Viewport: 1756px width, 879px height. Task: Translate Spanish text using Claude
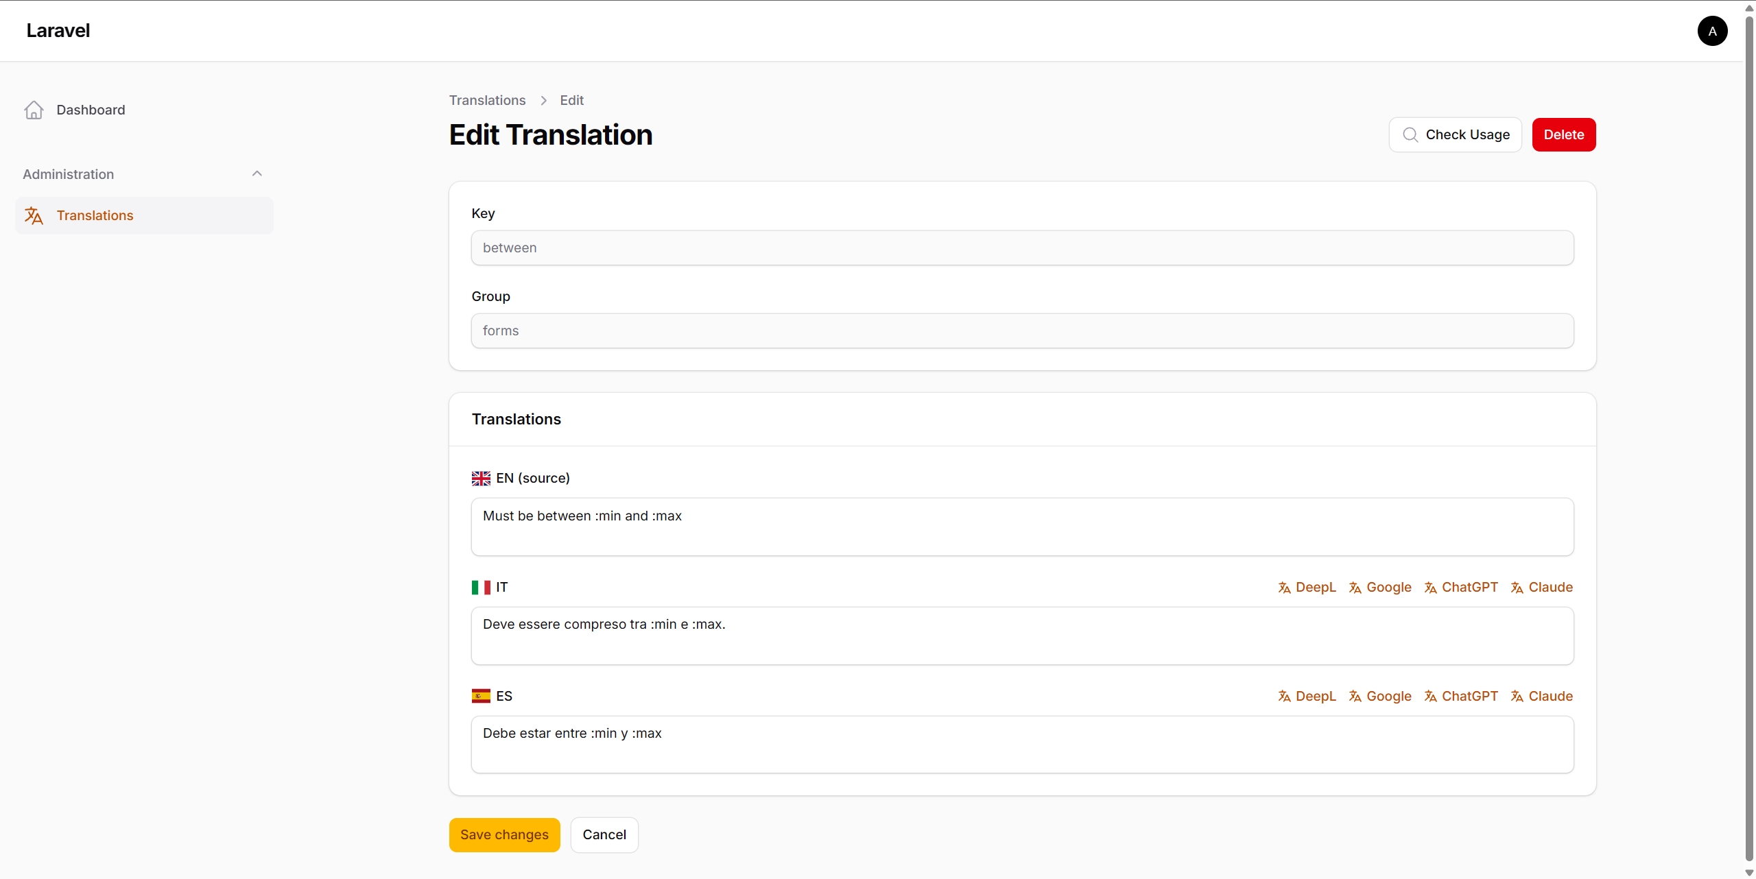click(1541, 695)
